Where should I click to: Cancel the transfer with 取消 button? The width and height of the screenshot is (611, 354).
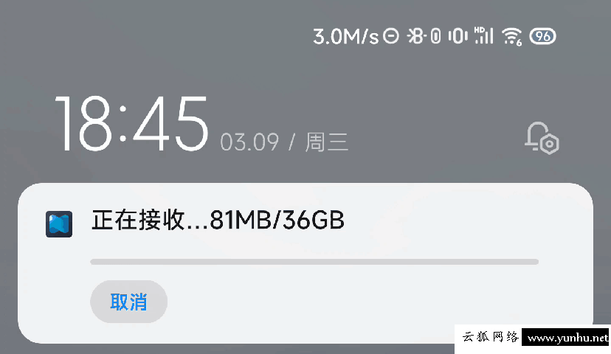click(128, 302)
